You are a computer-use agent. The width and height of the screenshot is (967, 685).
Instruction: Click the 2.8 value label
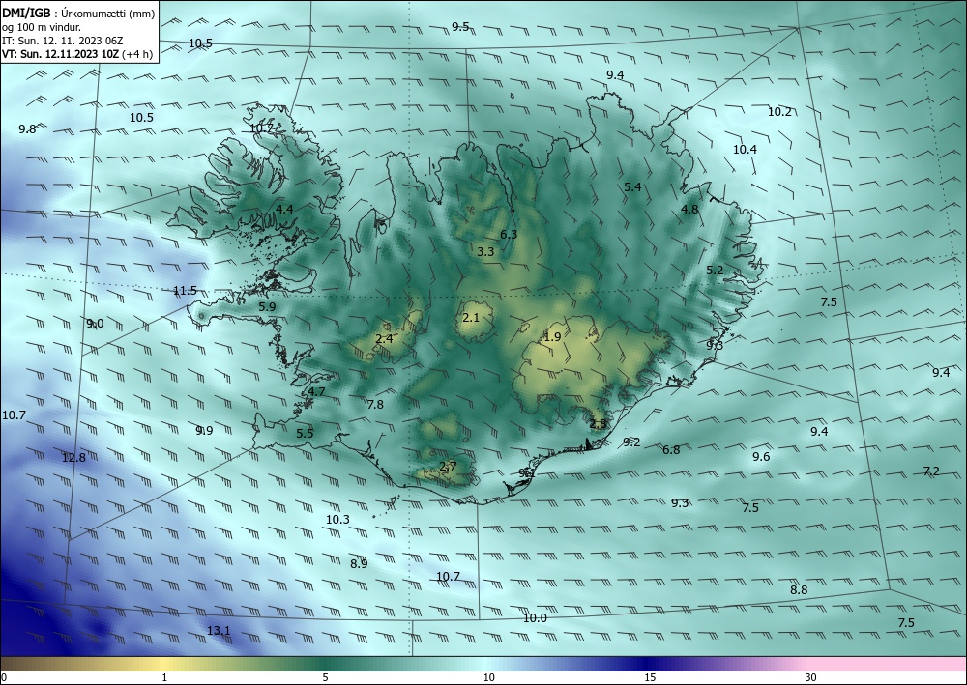[x=598, y=423]
